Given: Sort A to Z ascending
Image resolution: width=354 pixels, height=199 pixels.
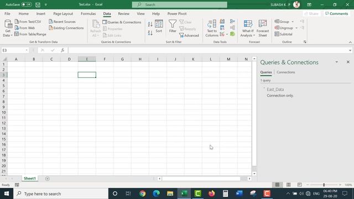Looking at the screenshot, I should pos(150,24).
